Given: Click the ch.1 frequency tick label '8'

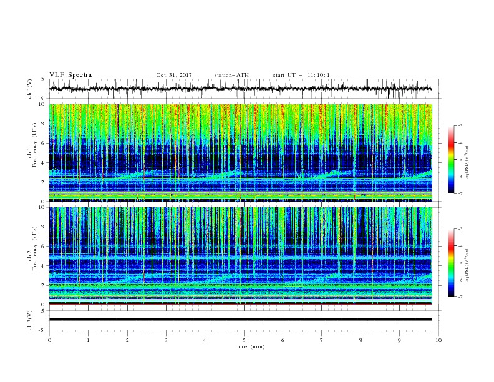Looking at the screenshot, I should pyautogui.click(x=44, y=124).
